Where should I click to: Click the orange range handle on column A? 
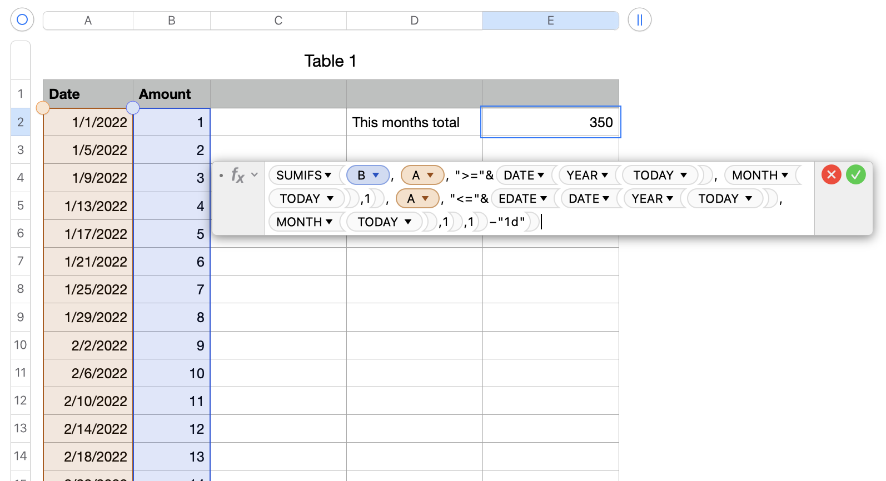(x=43, y=108)
